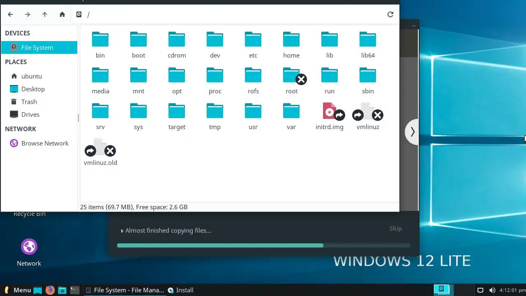Click the clock showing 4:12:01 pm
Screen dimensions: 526x296
tap(512, 290)
